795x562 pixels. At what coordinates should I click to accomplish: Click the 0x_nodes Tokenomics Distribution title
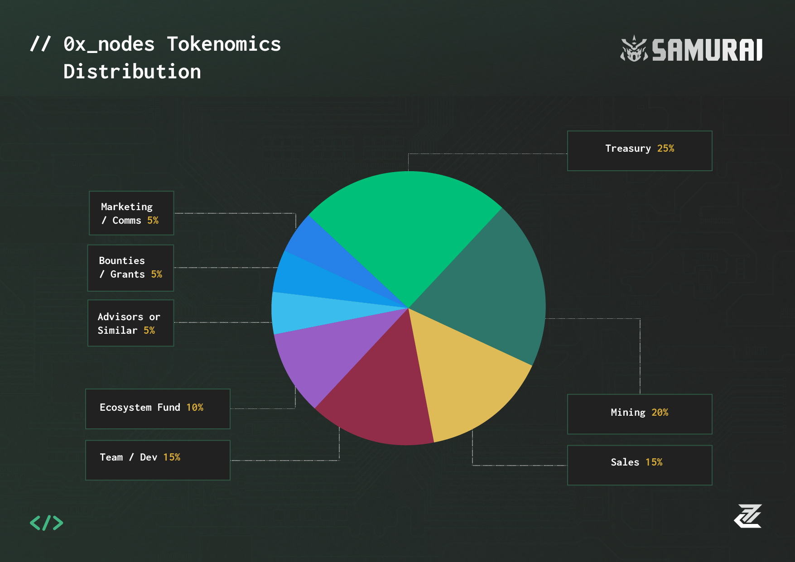[155, 58]
